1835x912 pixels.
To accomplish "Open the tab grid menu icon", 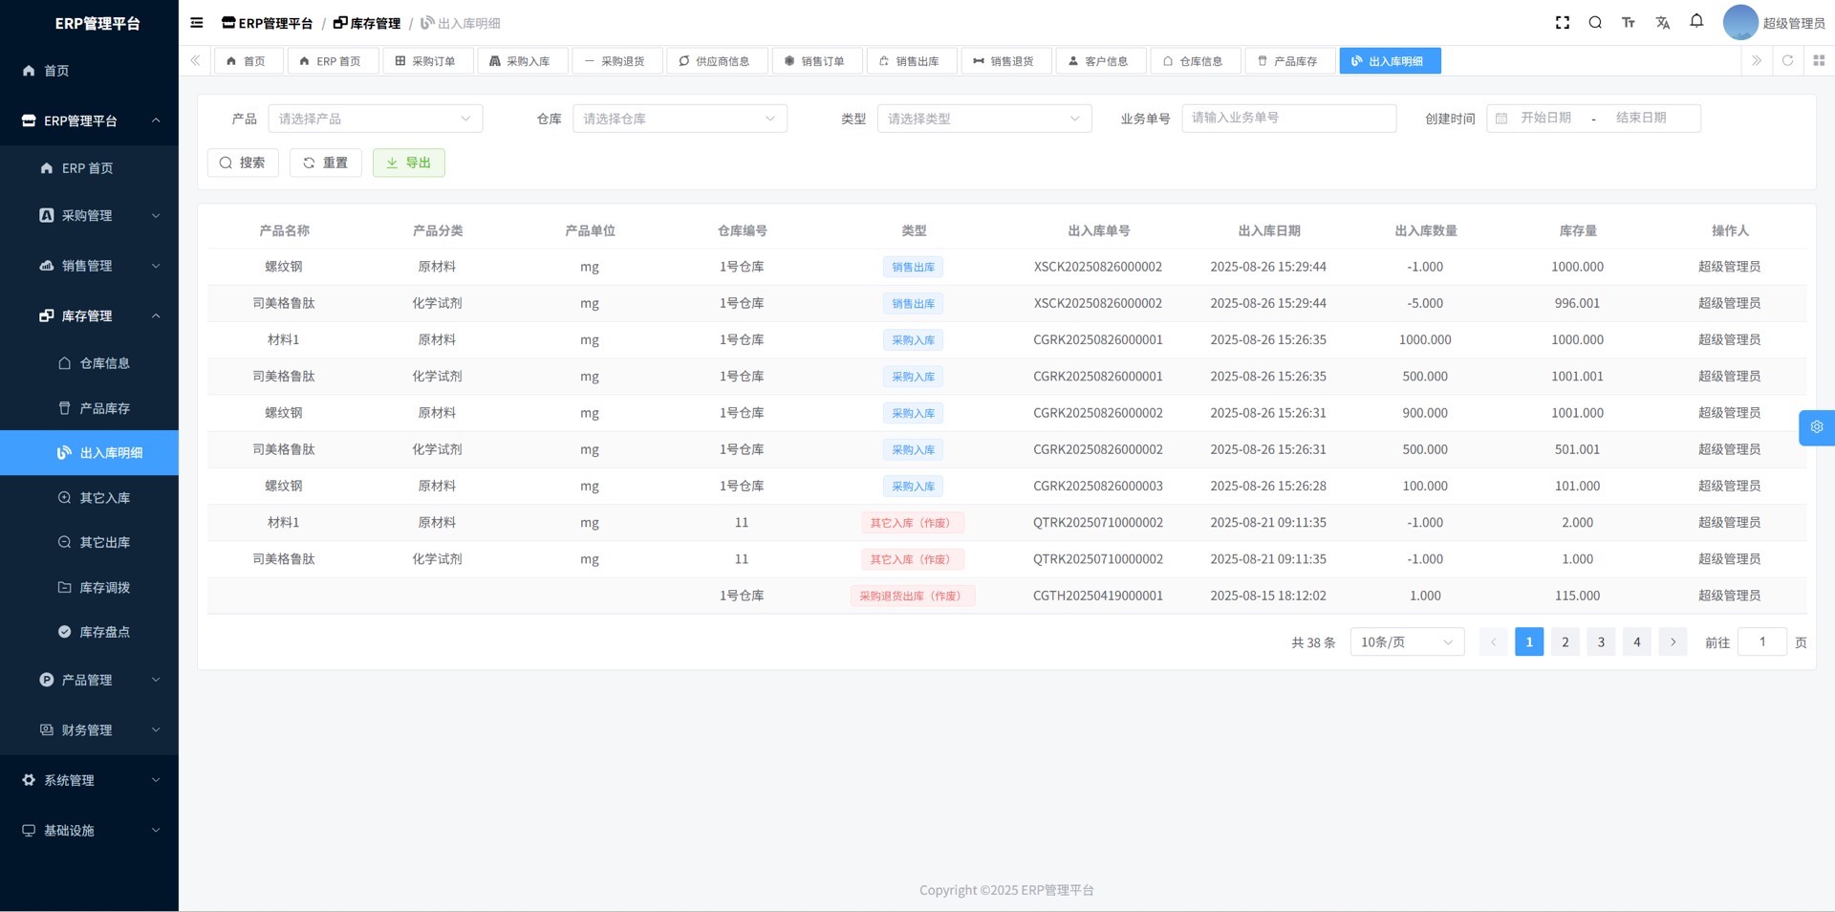I will point(1819,60).
